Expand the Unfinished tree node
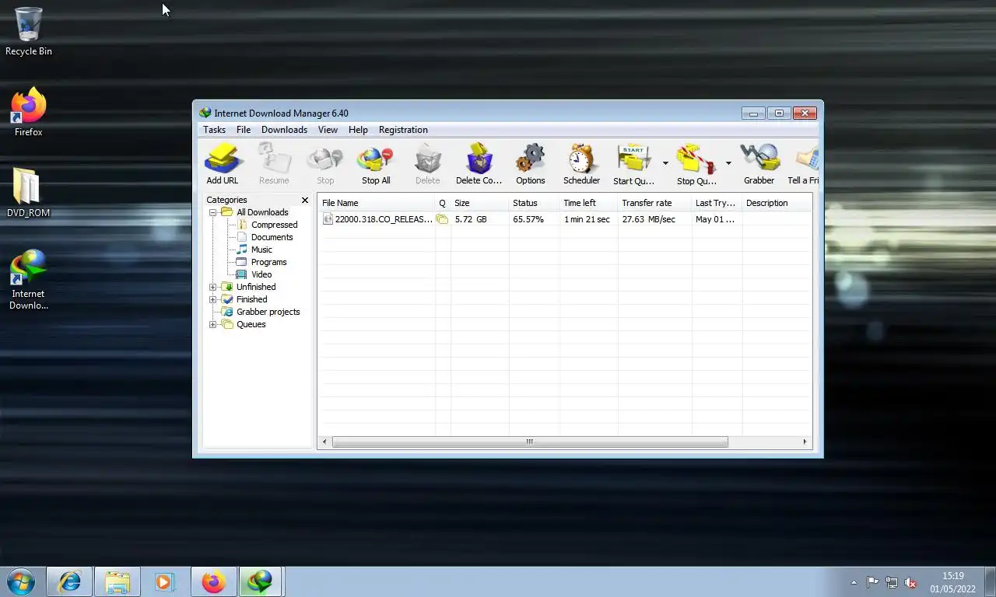Viewport: 996px width, 597px height. click(212, 287)
